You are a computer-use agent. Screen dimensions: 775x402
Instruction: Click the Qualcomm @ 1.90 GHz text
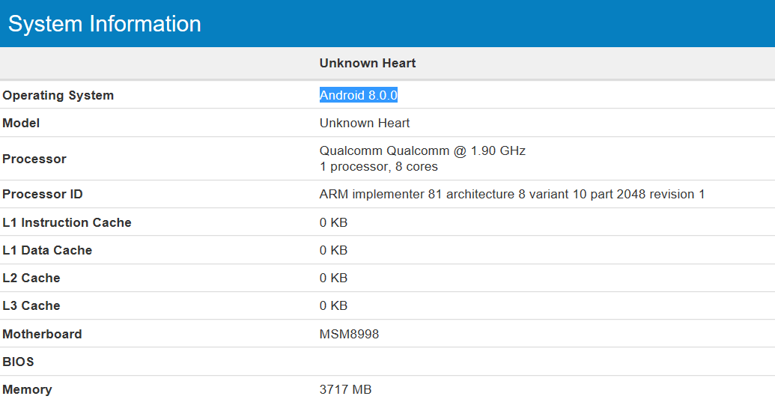pyautogui.click(x=422, y=150)
